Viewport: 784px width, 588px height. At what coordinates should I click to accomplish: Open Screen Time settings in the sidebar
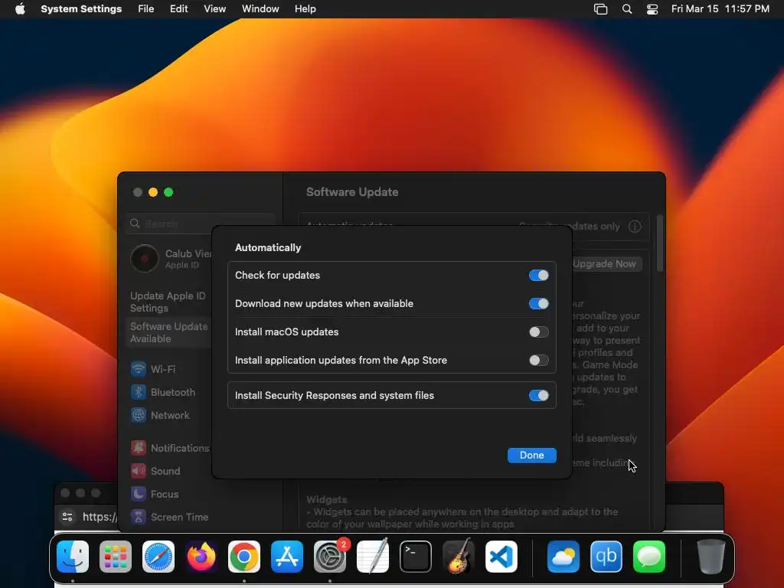coord(170,517)
